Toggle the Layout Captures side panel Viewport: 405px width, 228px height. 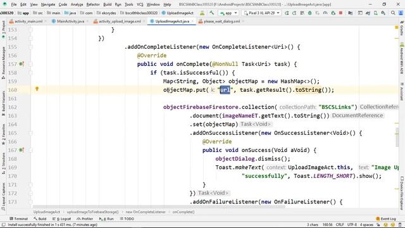[x=3, y=196]
